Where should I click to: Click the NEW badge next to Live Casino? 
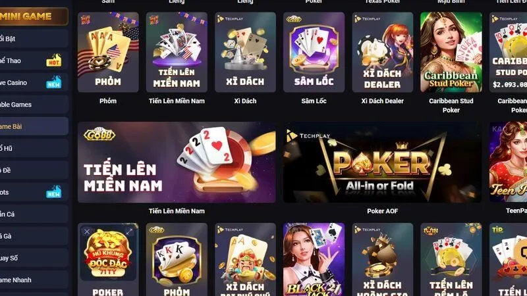click(x=54, y=82)
